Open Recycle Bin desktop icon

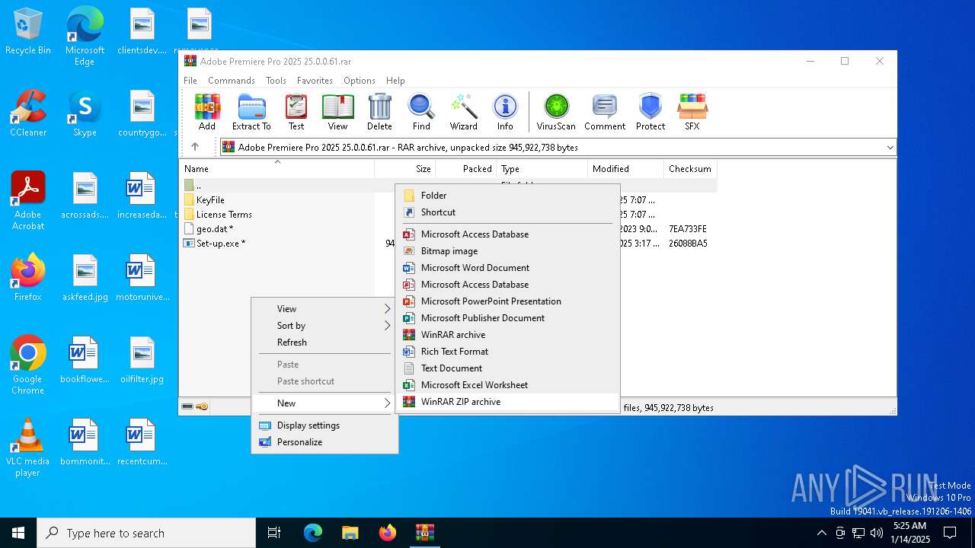(x=28, y=32)
